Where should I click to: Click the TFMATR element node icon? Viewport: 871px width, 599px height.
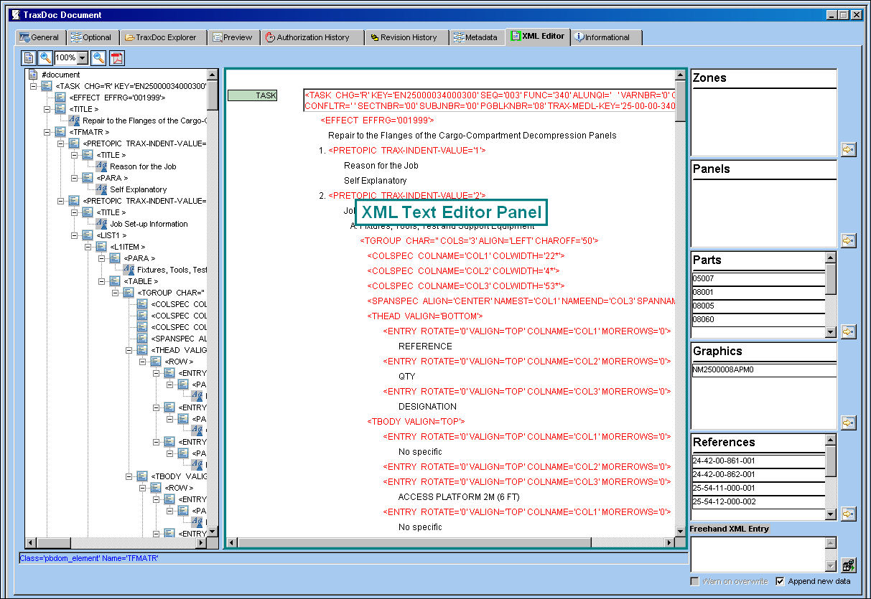point(60,132)
